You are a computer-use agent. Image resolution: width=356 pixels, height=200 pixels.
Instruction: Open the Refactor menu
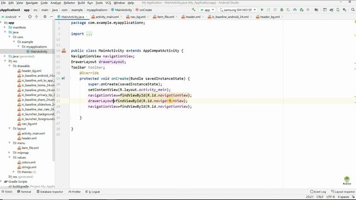(x=69, y=3)
